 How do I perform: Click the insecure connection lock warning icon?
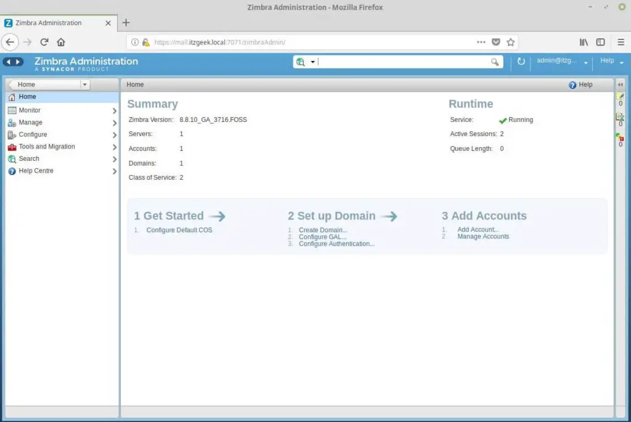coord(145,43)
